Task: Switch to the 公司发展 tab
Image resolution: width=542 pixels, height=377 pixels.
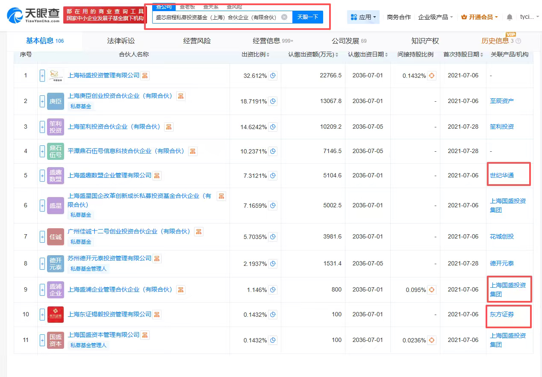Action: click(x=349, y=41)
